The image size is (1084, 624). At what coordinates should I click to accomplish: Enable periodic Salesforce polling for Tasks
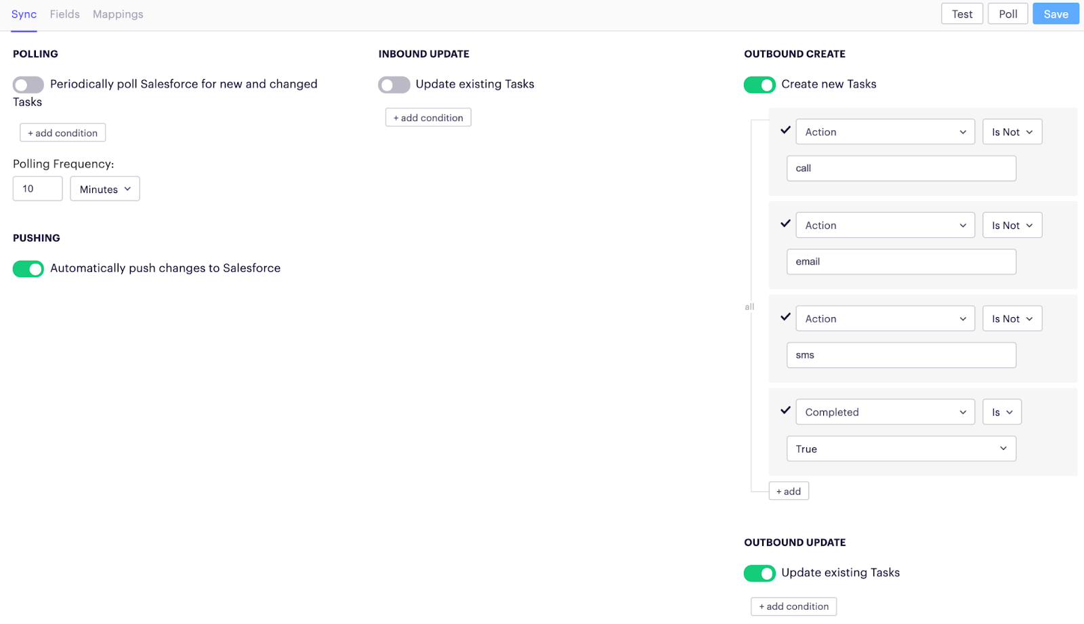(x=28, y=85)
